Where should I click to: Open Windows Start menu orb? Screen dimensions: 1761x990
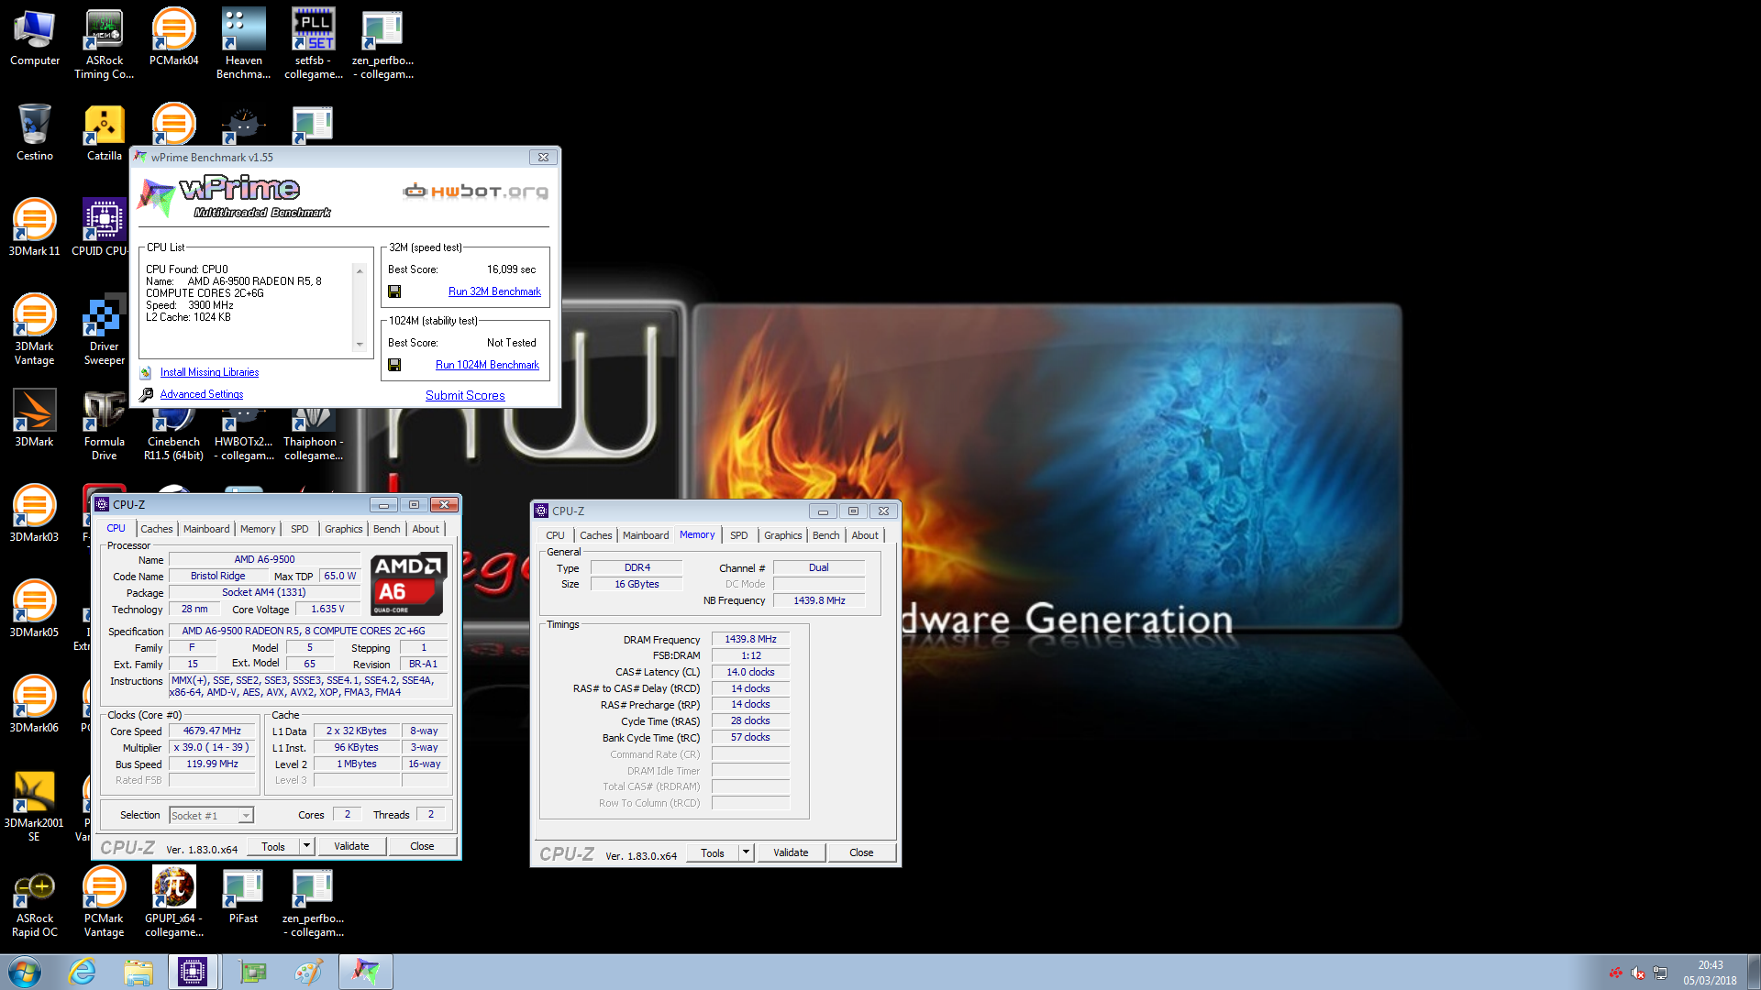(25, 972)
